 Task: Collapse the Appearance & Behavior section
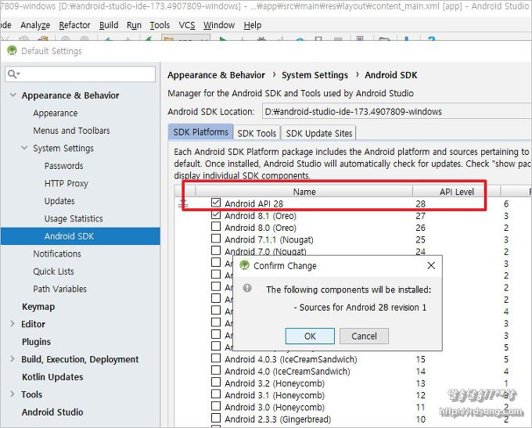click(x=13, y=95)
